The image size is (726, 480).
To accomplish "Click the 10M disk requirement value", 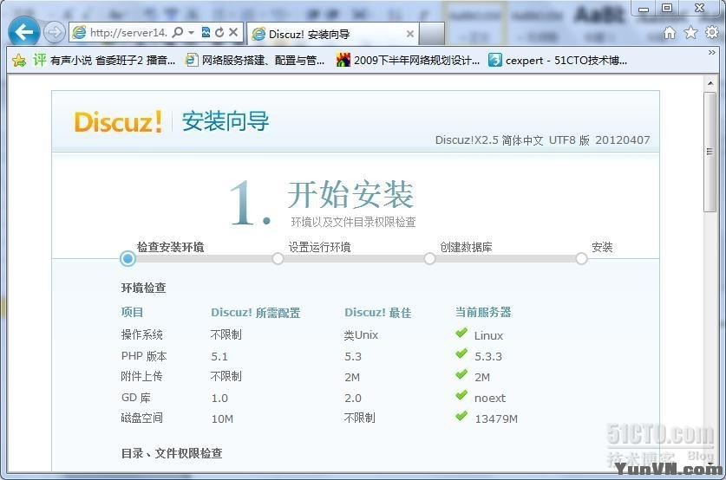I will click(222, 419).
